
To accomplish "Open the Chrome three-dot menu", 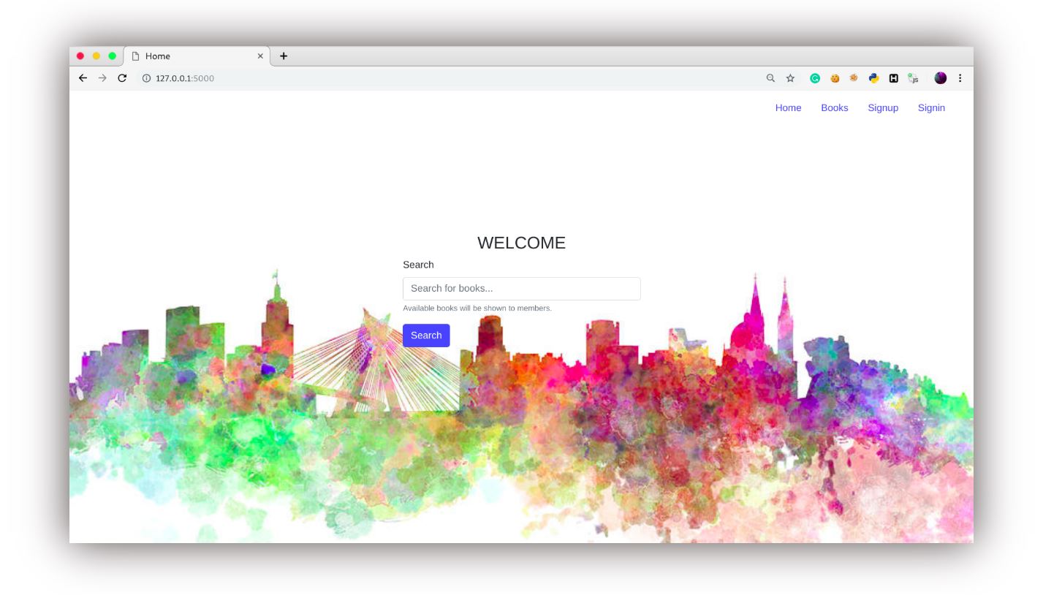I will [960, 78].
